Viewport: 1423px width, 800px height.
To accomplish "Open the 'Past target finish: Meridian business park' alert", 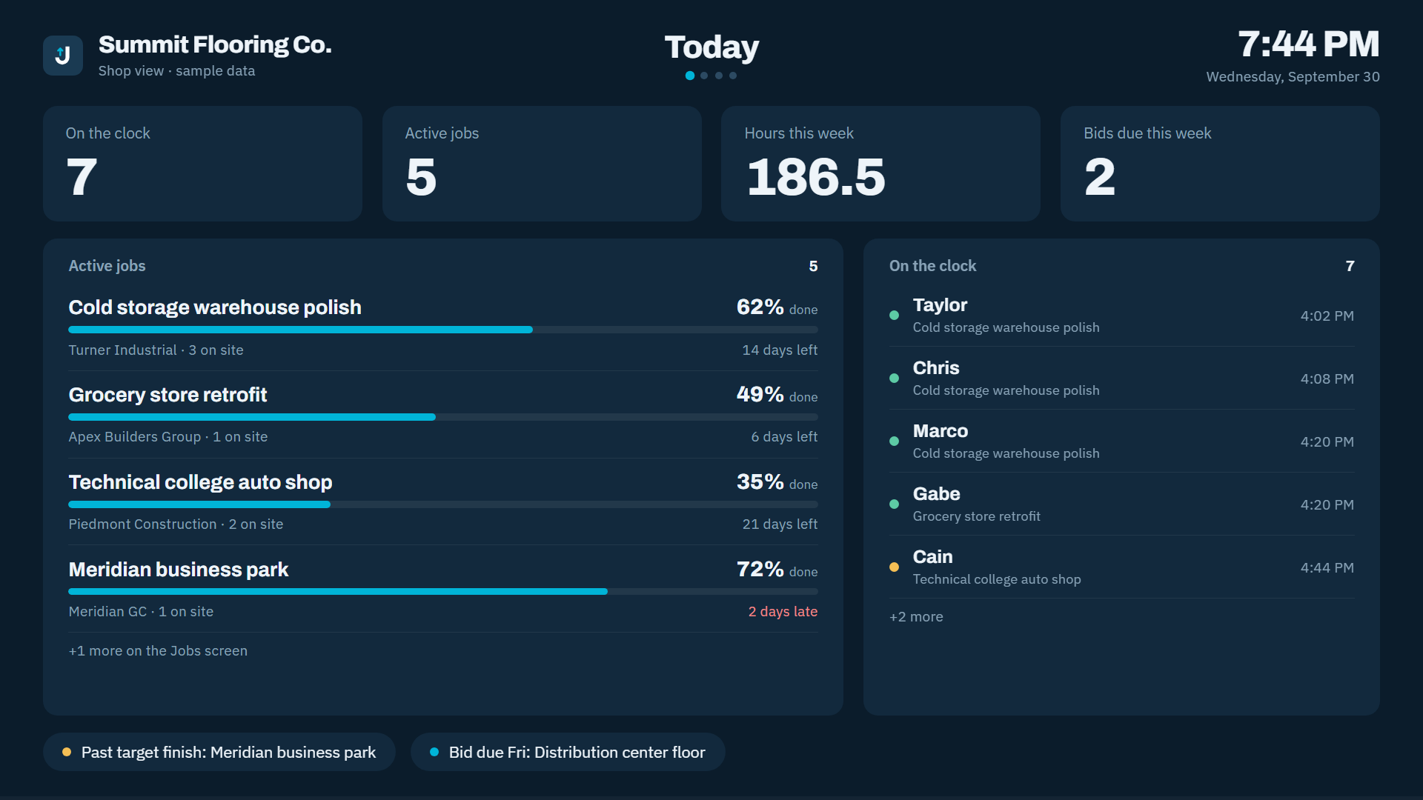I will [x=219, y=752].
